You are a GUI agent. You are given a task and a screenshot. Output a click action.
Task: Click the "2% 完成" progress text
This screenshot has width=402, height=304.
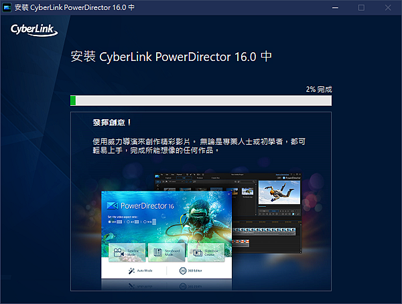[319, 89]
